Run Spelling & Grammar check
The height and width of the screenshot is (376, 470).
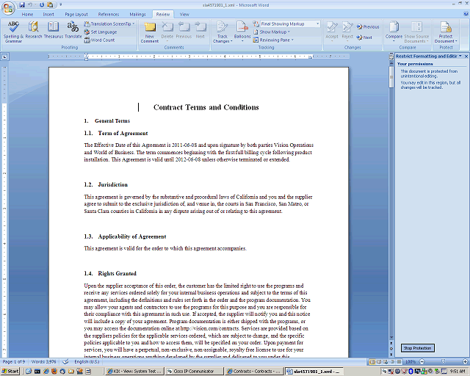tap(13, 32)
